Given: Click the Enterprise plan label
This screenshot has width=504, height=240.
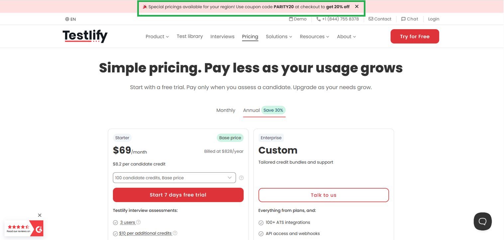Looking at the screenshot, I should coord(271,138).
